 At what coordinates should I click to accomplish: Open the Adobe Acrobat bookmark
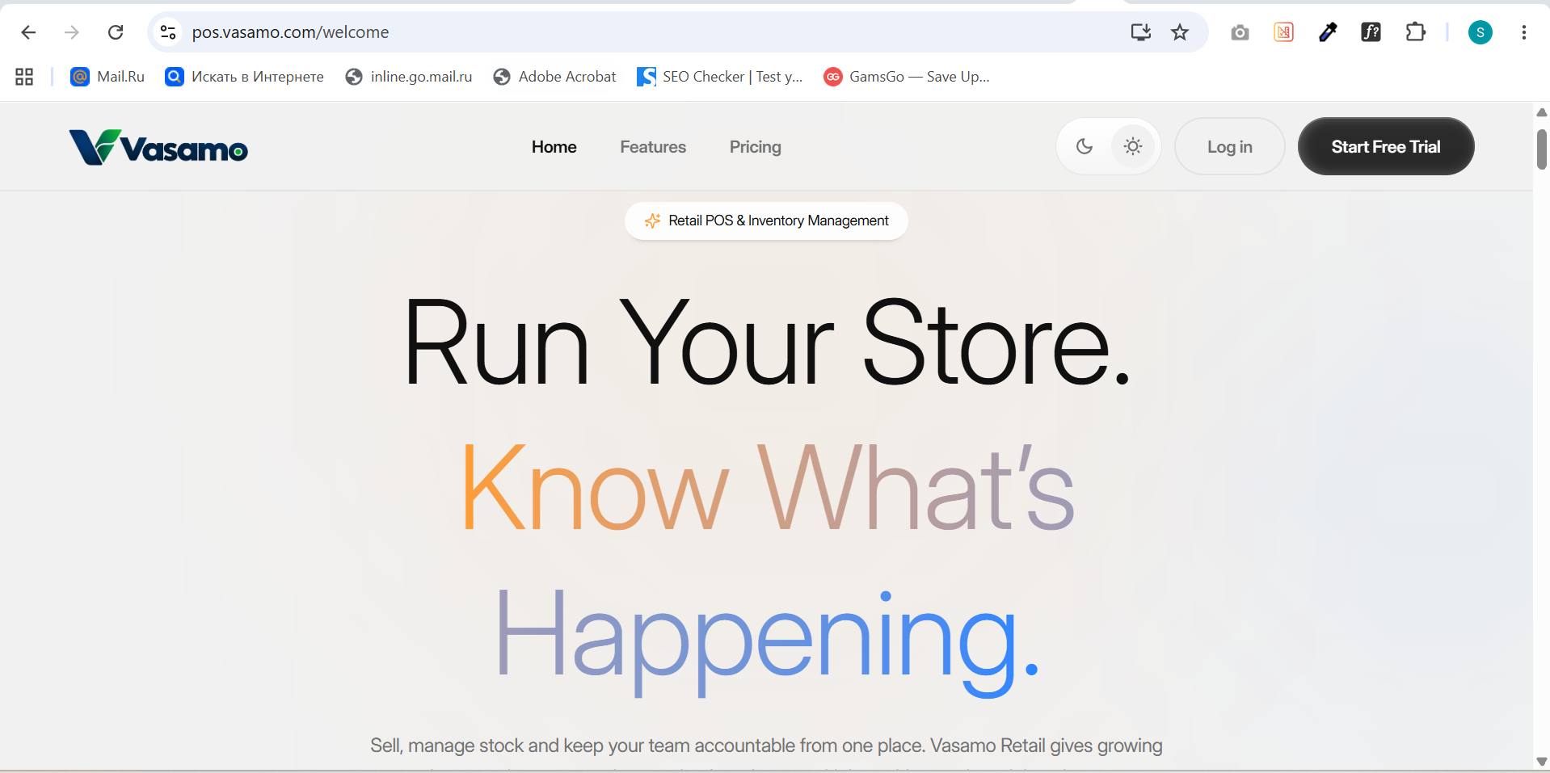point(554,77)
